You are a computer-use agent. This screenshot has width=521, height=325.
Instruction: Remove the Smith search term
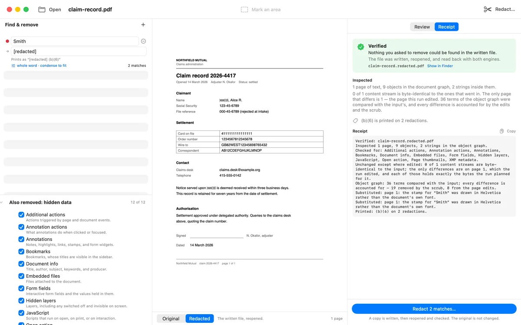[x=143, y=41]
